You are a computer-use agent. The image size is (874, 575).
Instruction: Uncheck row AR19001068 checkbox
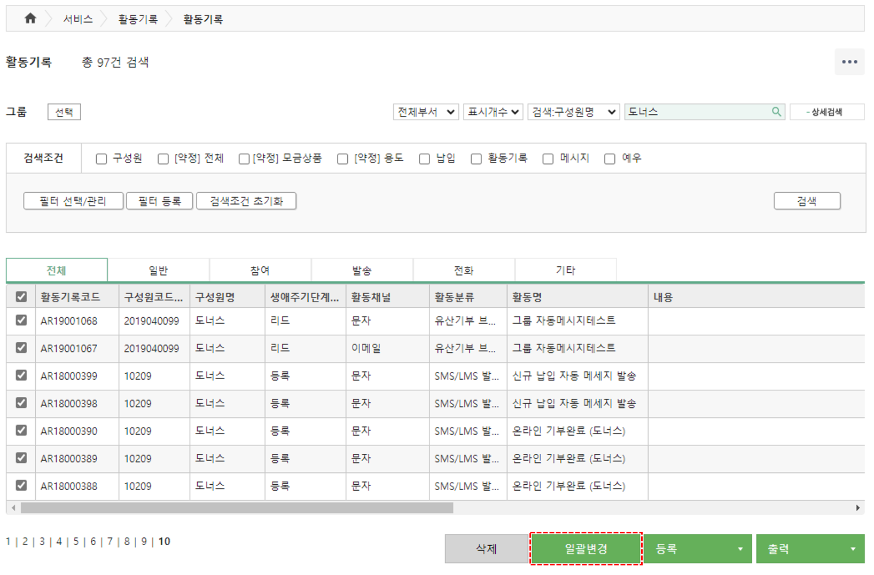tap(21, 320)
